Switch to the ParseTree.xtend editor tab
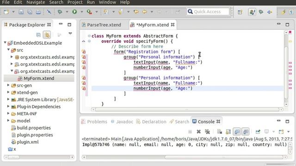This screenshot has height=166, width=296. coord(104,25)
